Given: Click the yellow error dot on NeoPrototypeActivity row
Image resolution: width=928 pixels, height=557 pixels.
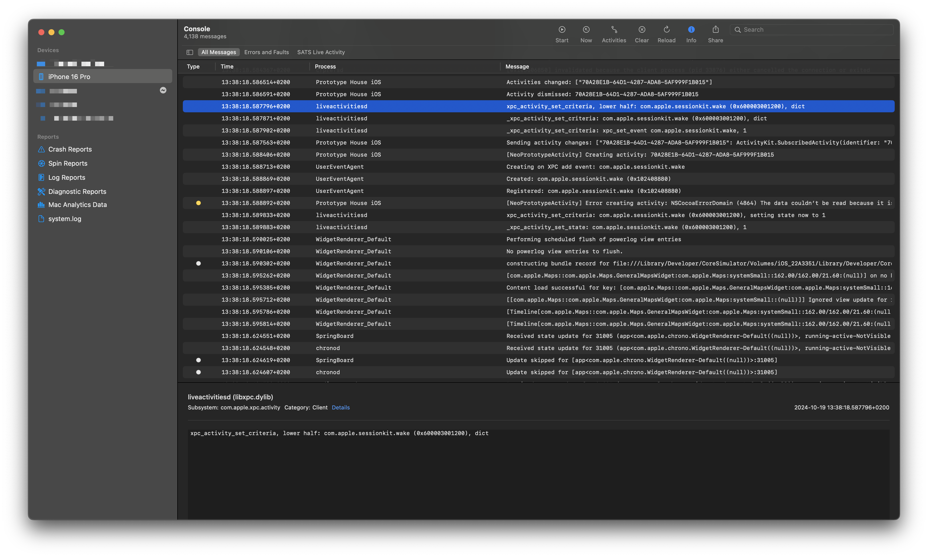Looking at the screenshot, I should click(198, 203).
